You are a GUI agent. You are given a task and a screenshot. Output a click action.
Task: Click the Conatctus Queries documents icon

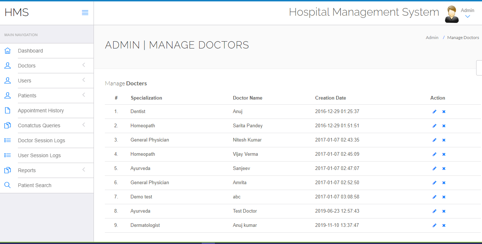[7, 125]
